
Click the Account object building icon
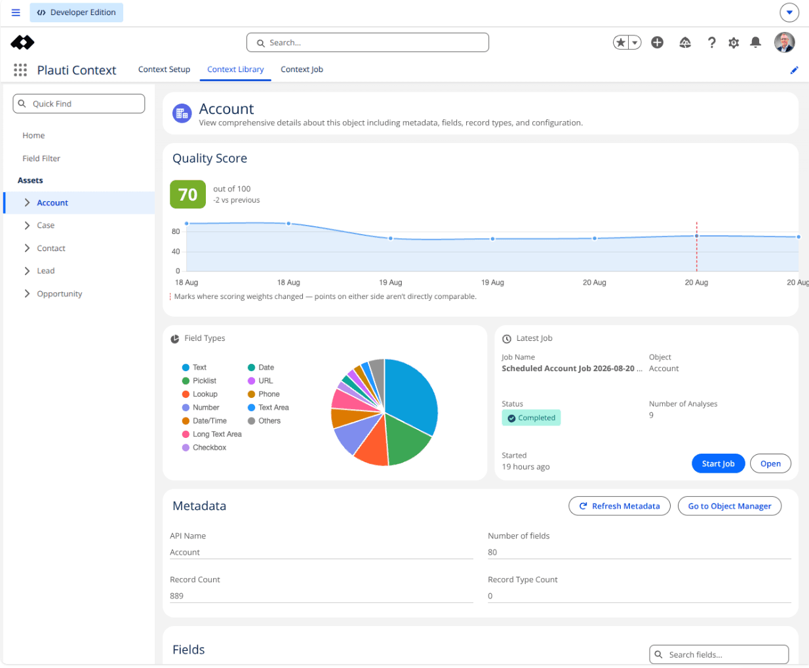(x=182, y=113)
